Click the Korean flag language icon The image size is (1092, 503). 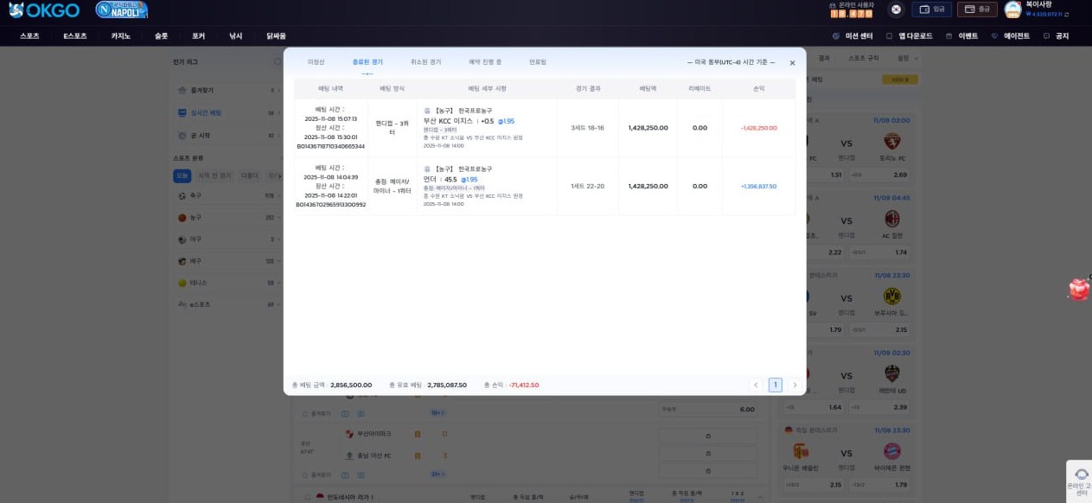point(897,10)
